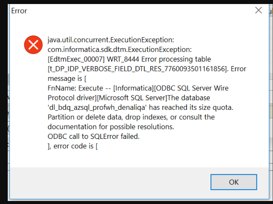Image resolution: width=273 pixels, height=204 pixels.
Task: Click the "FnName: Execute" text
Action: [x=75, y=88]
